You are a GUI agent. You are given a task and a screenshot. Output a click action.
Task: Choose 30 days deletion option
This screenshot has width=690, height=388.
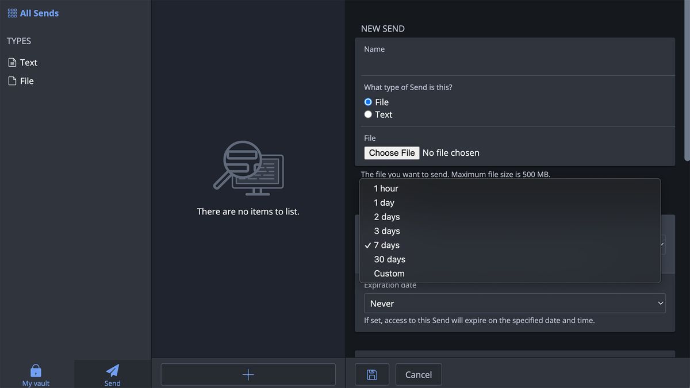[x=390, y=259]
